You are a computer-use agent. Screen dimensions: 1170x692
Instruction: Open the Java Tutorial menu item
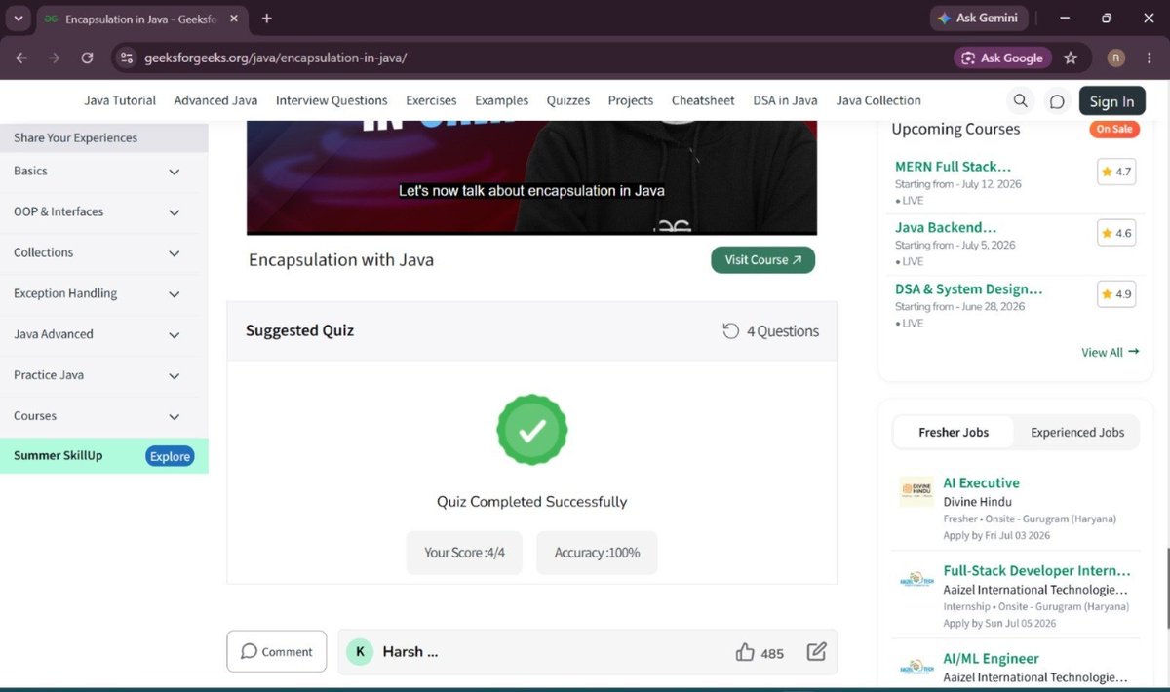[x=120, y=100]
